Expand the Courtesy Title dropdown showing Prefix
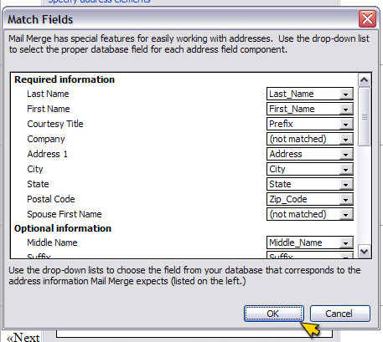Image resolution: width=383 pixels, height=342 pixels. [x=345, y=125]
